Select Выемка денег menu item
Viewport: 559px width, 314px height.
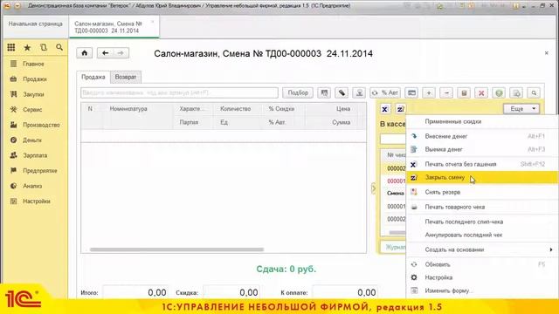tap(482, 149)
